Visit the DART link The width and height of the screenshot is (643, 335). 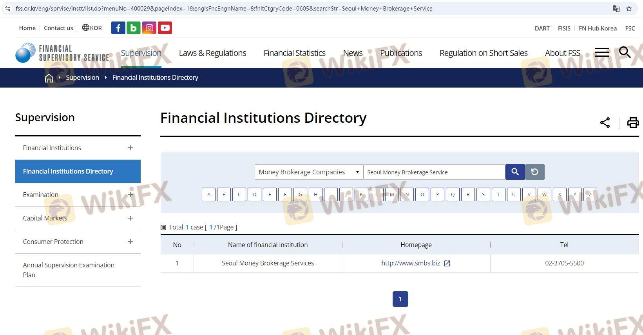tap(542, 28)
